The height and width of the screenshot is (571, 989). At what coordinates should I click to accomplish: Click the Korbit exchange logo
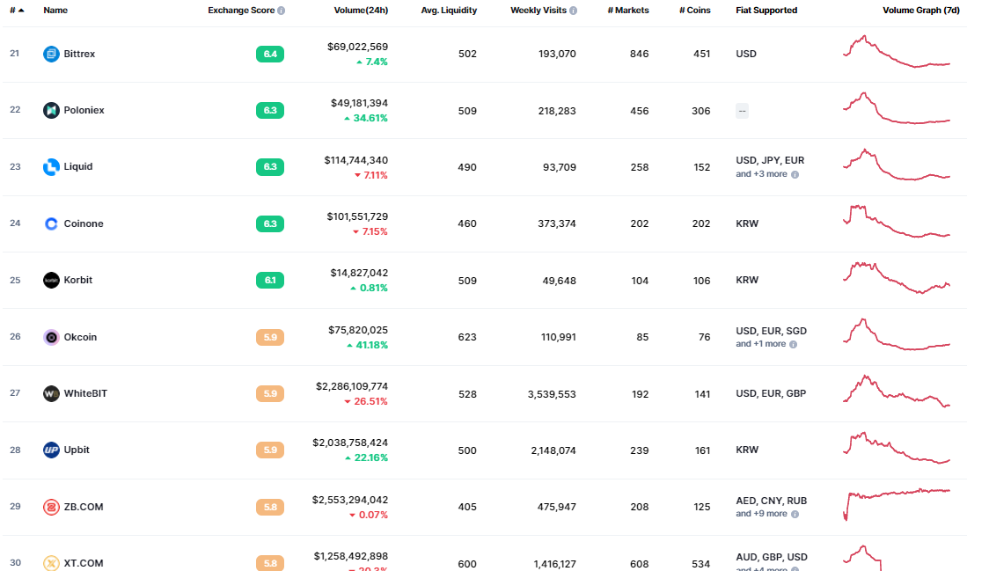[51, 280]
